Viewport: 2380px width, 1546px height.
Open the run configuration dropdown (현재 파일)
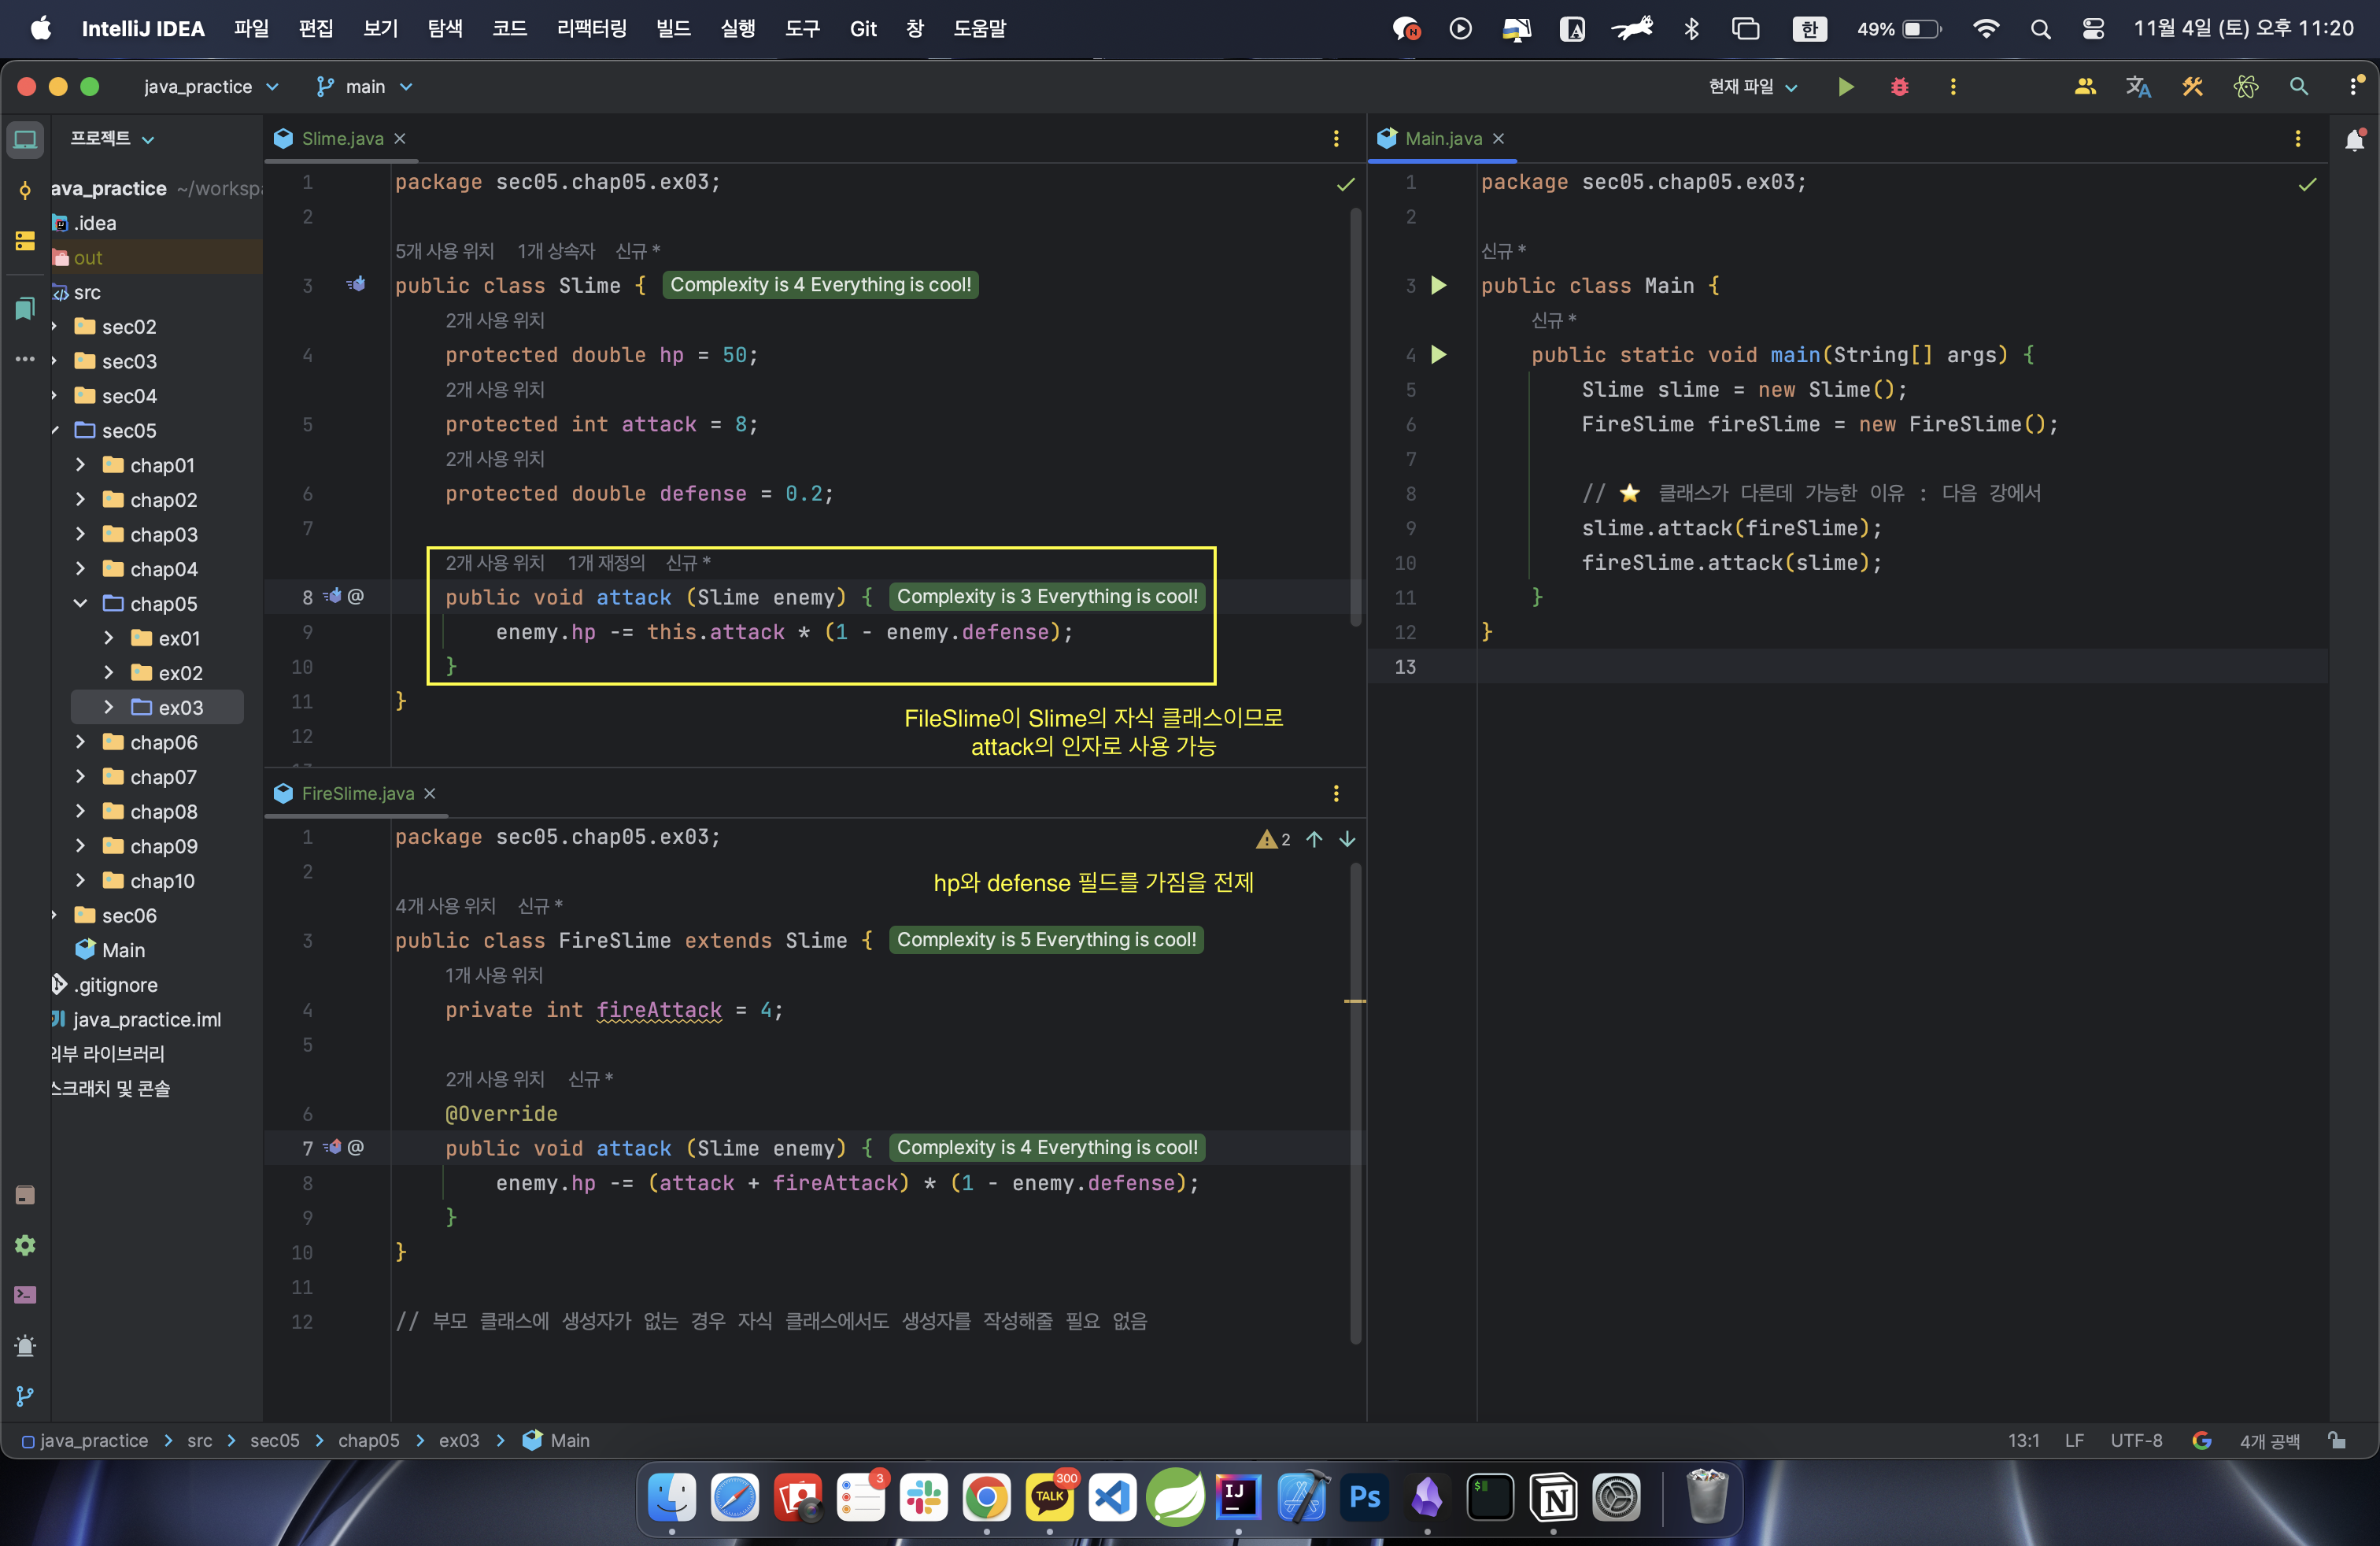click(1753, 87)
